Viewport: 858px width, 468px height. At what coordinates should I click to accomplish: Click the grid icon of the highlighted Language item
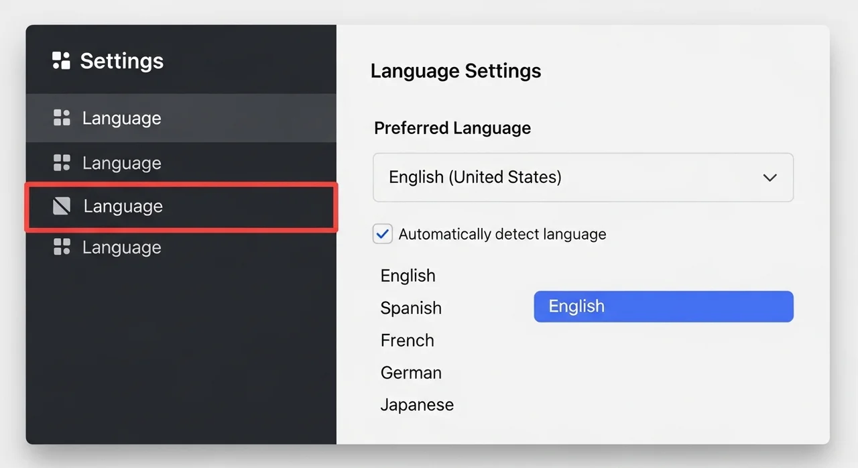(x=62, y=118)
